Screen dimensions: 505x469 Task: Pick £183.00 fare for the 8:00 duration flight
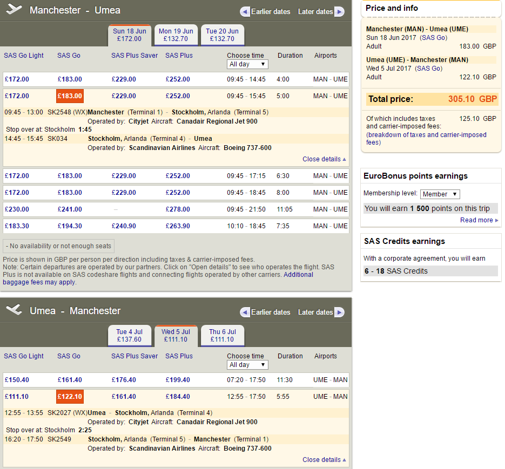[70, 193]
